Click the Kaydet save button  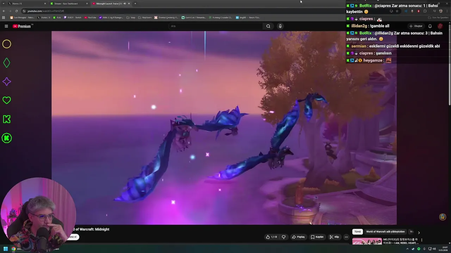coord(317,237)
